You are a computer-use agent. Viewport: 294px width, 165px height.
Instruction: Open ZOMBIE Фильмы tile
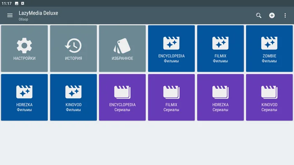pyautogui.click(x=270, y=49)
